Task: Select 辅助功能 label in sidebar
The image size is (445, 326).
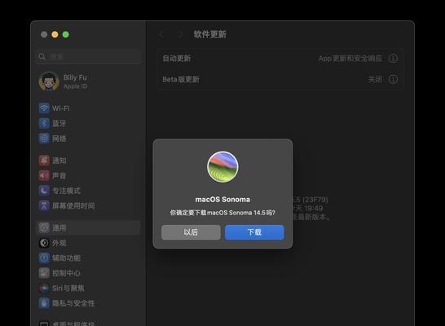Action: 66,258
